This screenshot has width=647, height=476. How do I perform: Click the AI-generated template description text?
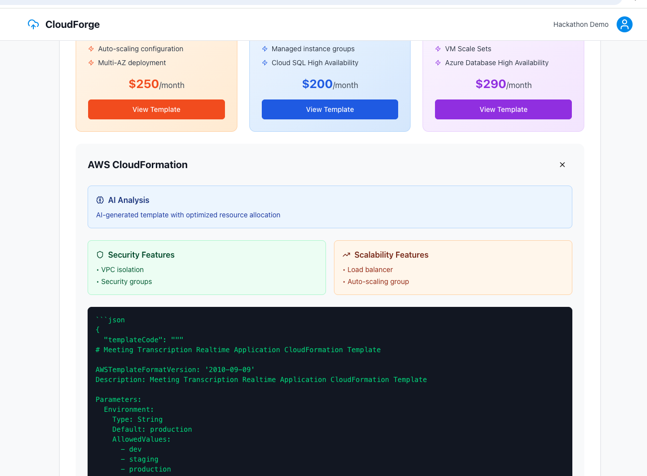point(188,215)
